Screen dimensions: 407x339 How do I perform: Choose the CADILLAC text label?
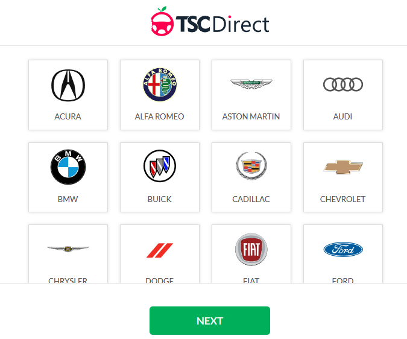[x=251, y=199]
